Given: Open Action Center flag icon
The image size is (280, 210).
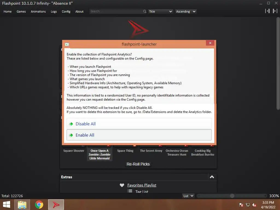Looking at the screenshot, I should (x=241, y=205).
